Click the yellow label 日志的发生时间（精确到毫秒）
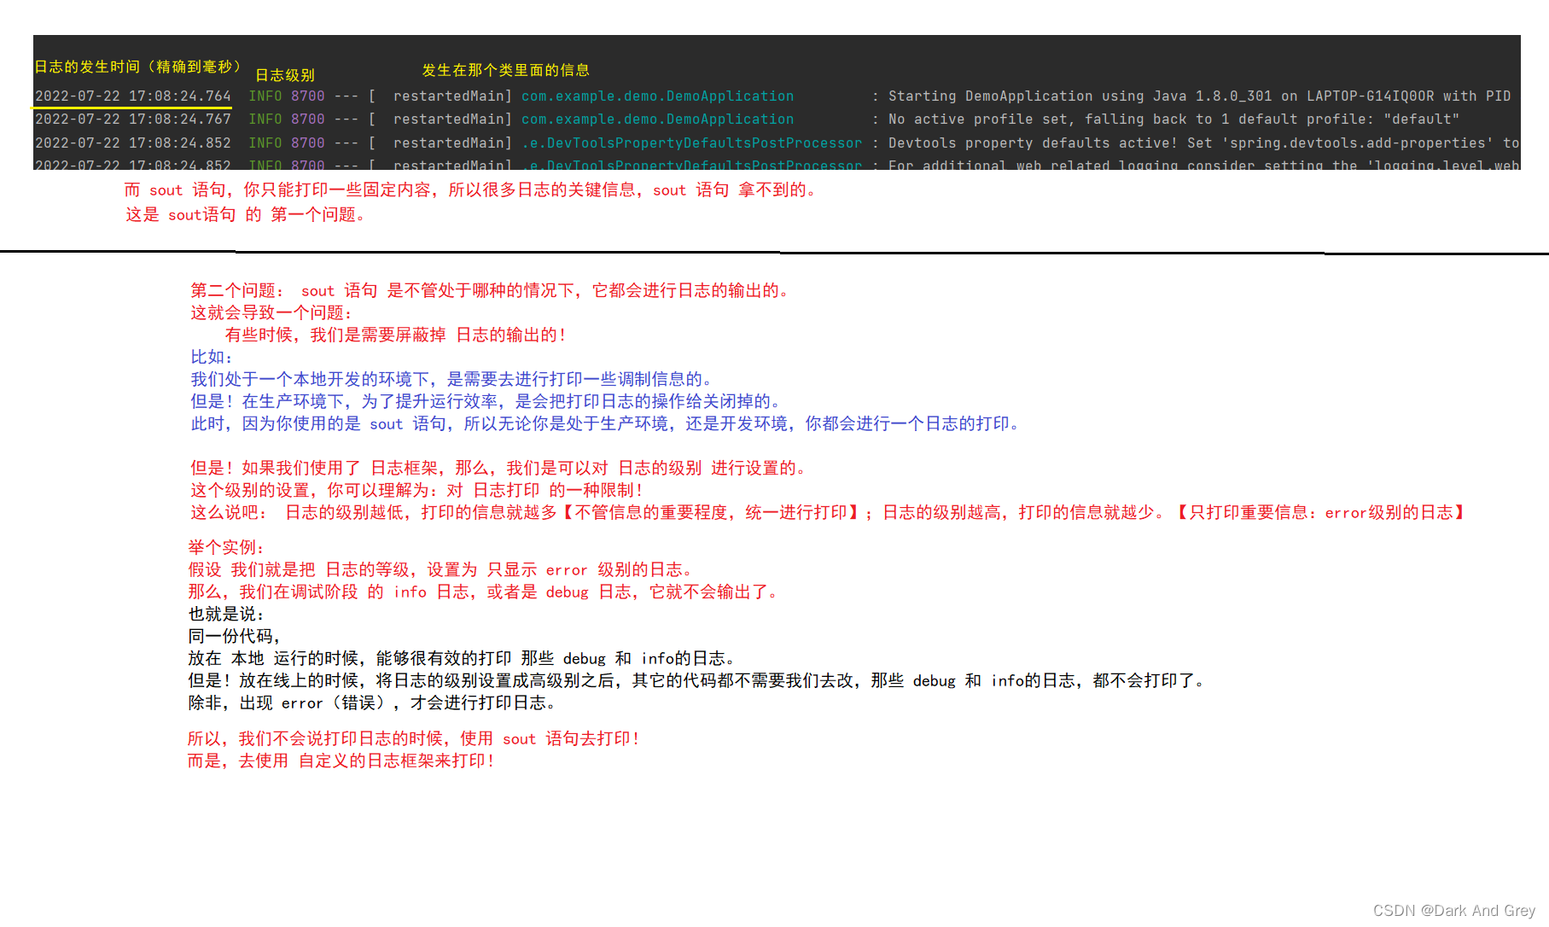1549x927 pixels. (137, 67)
